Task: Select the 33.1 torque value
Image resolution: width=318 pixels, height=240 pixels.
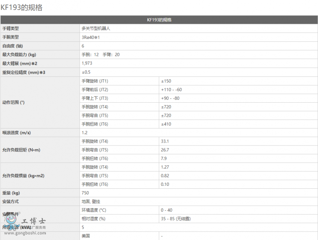Action: tap(165, 141)
